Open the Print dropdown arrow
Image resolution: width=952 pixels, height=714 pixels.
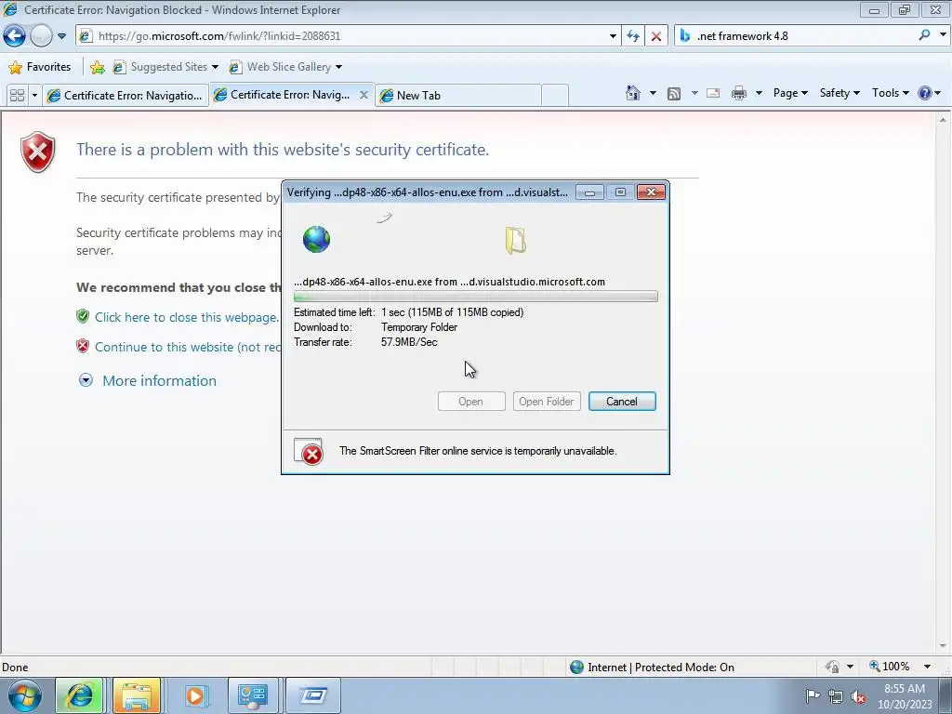tap(759, 93)
